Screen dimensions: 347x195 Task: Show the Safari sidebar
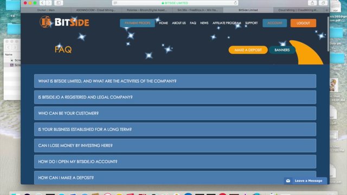(x=59, y=3)
